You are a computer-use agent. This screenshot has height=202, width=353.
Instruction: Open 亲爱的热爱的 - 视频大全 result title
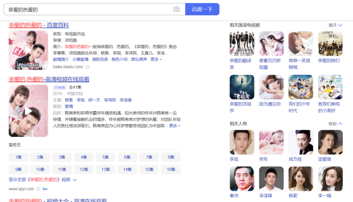[x=58, y=200]
